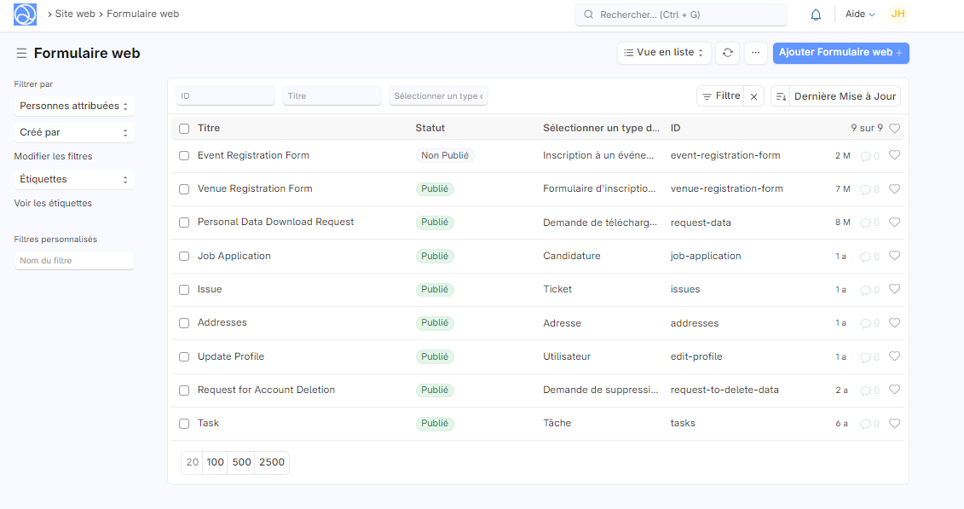The height and width of the screenshot is (509, 964).
Task: Check the Event Registration Form checkbox
Action: pyautogui.click(x=184, y=156)
